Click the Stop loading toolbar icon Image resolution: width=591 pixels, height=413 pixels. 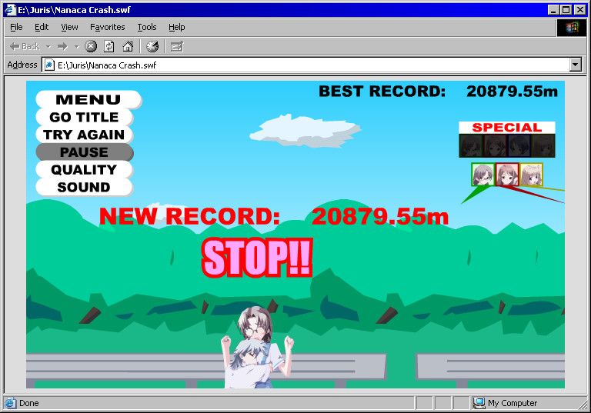click(x=91, y=46)
